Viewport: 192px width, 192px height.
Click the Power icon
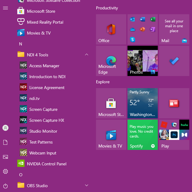(5, 186)
